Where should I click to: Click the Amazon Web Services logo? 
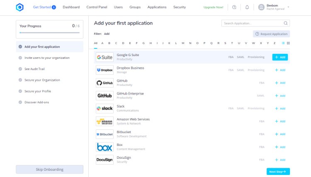tap(104, 121)
